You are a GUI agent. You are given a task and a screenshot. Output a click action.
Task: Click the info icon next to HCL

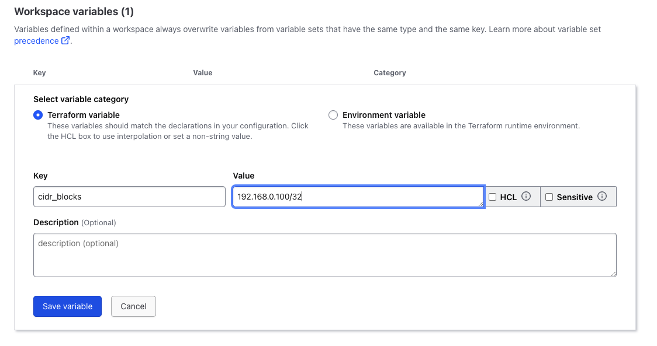pos(526,197)
